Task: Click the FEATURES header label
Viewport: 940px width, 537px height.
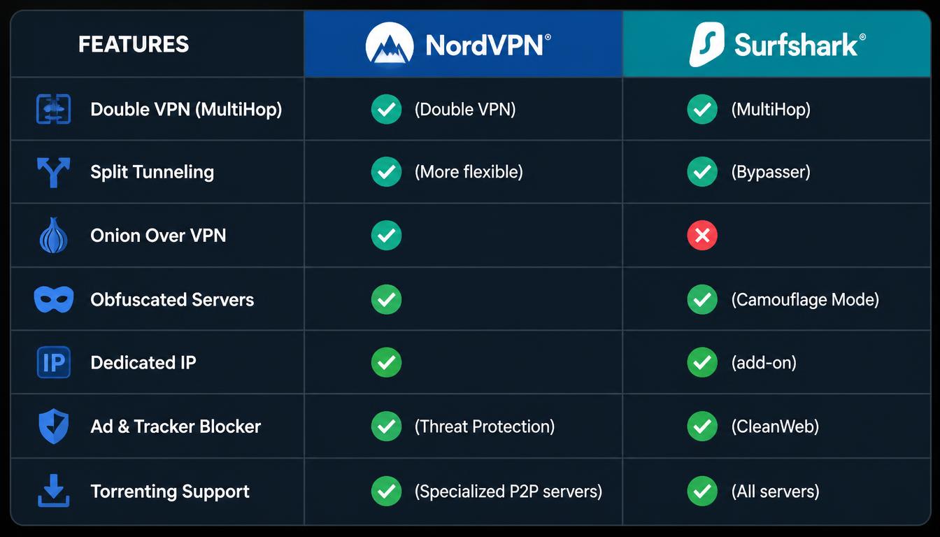Action: (134, 45)
